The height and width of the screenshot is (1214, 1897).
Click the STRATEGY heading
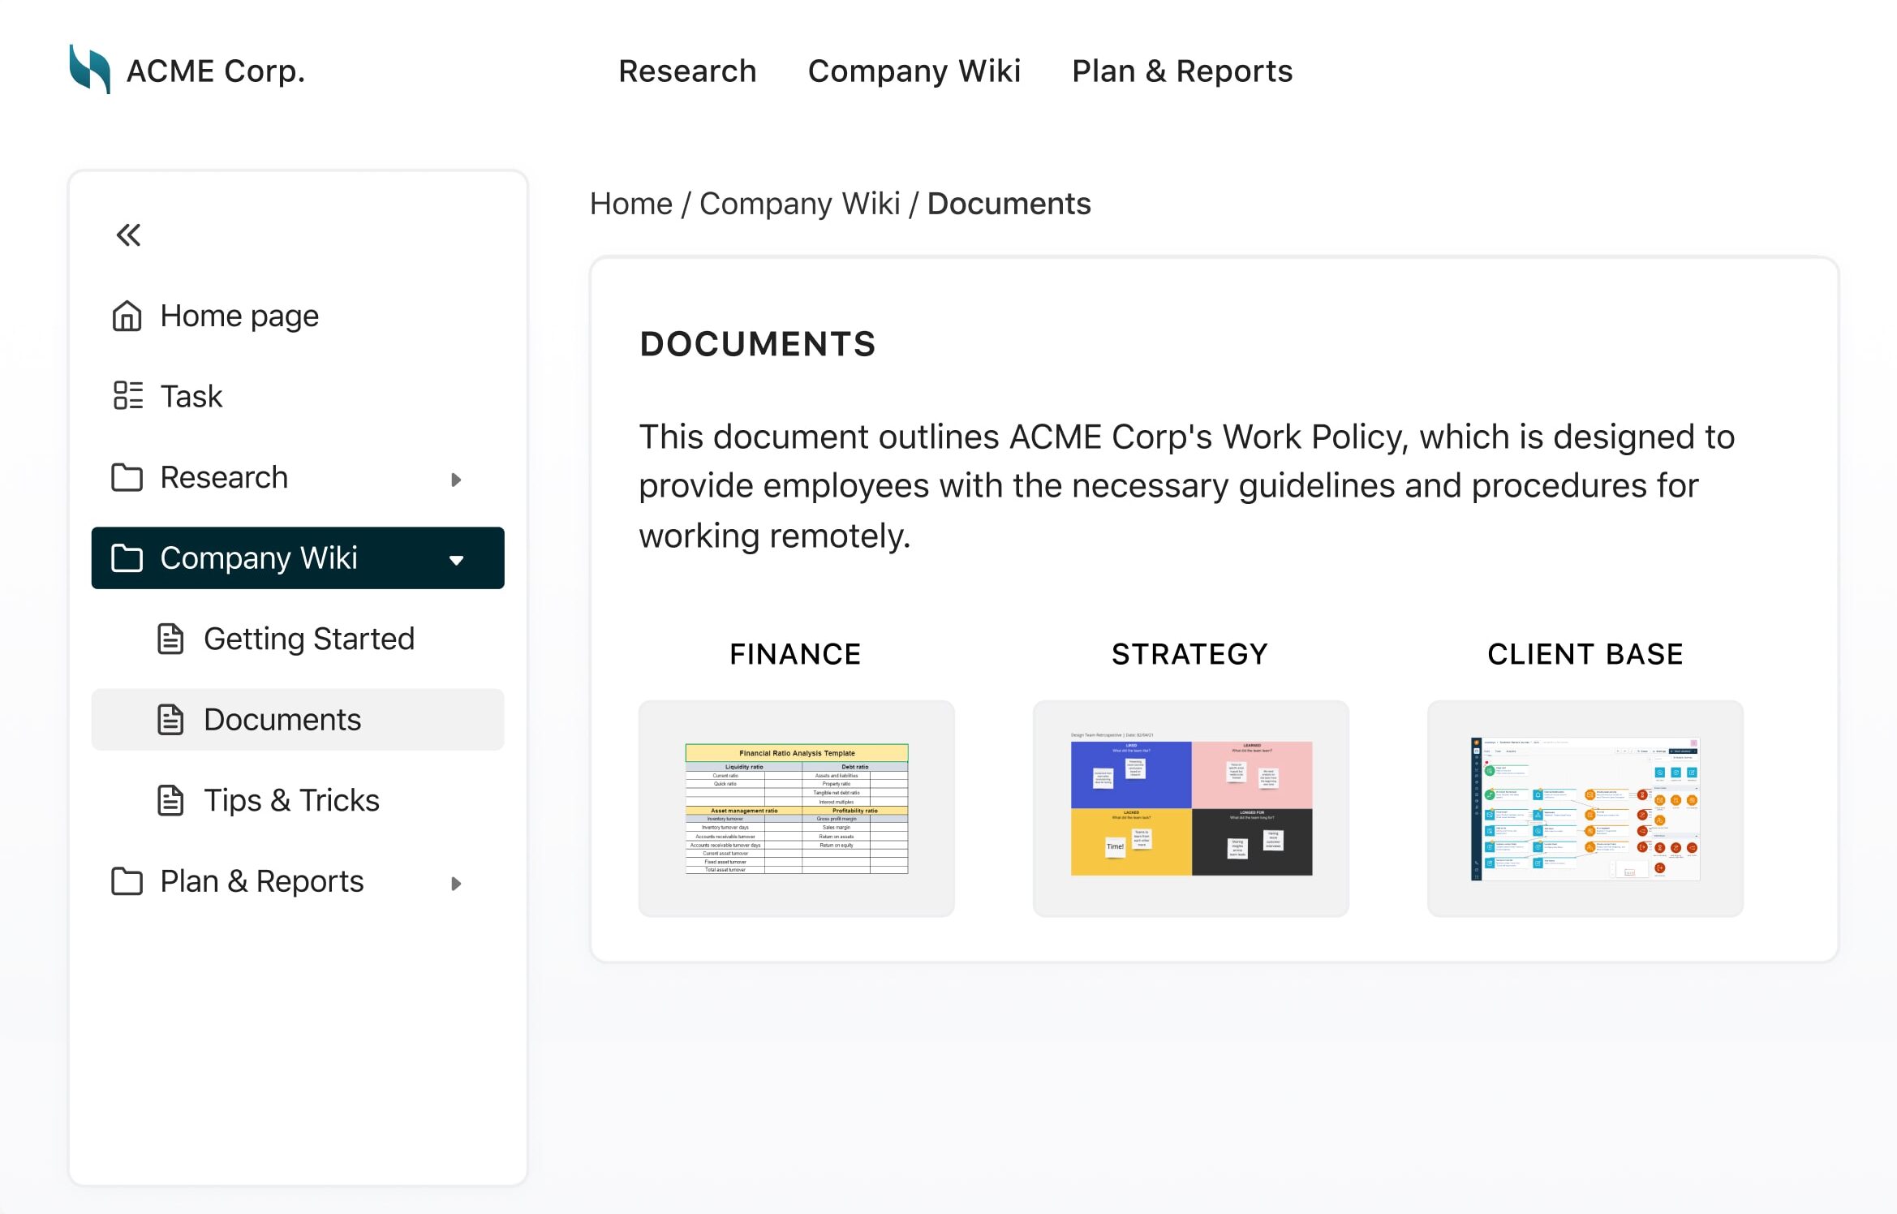pyautogui.click(x=1190, y=654)
